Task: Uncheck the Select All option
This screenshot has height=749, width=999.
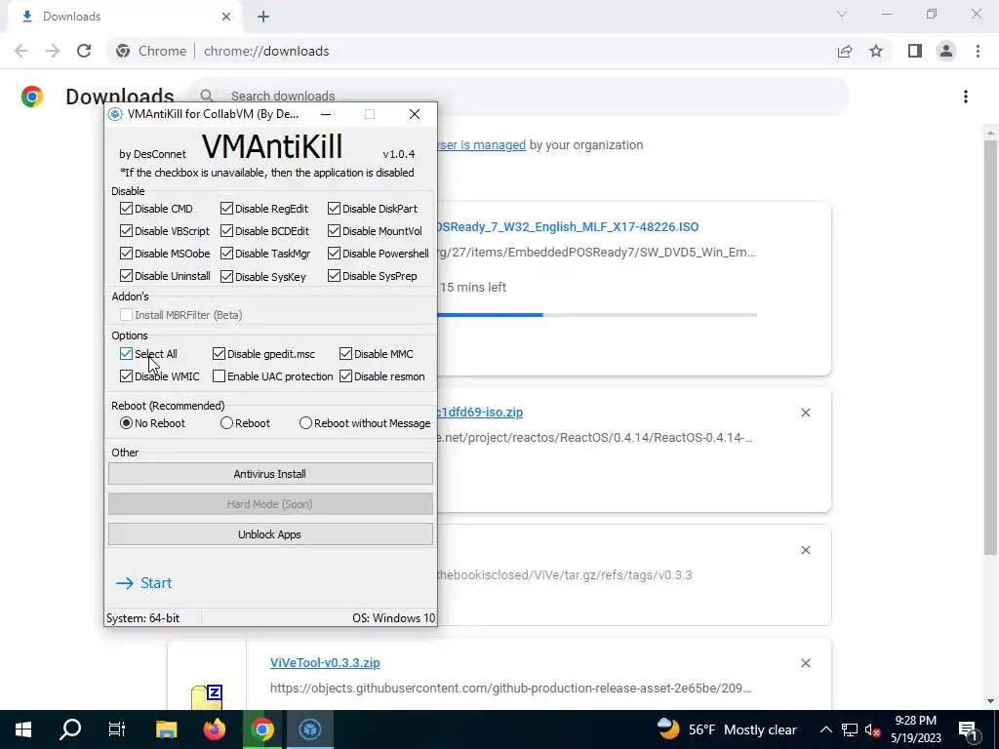Action: pos(126,353)
